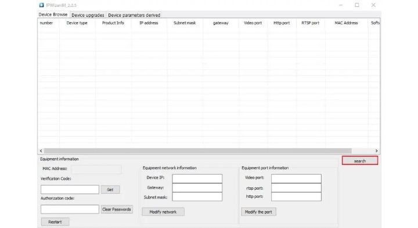The image size is (418, 228).
Task: Focus the rtsp port input field
Action: (x=296, y=187)
